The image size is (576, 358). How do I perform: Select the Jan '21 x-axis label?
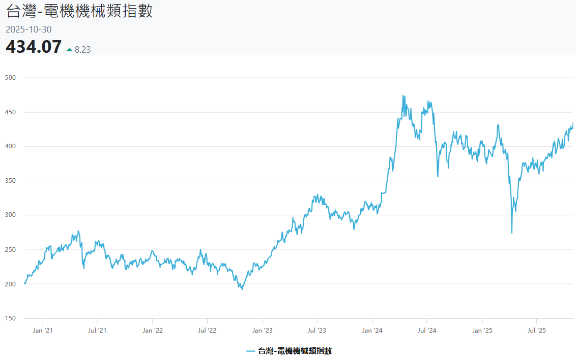[x=42, y=331]
